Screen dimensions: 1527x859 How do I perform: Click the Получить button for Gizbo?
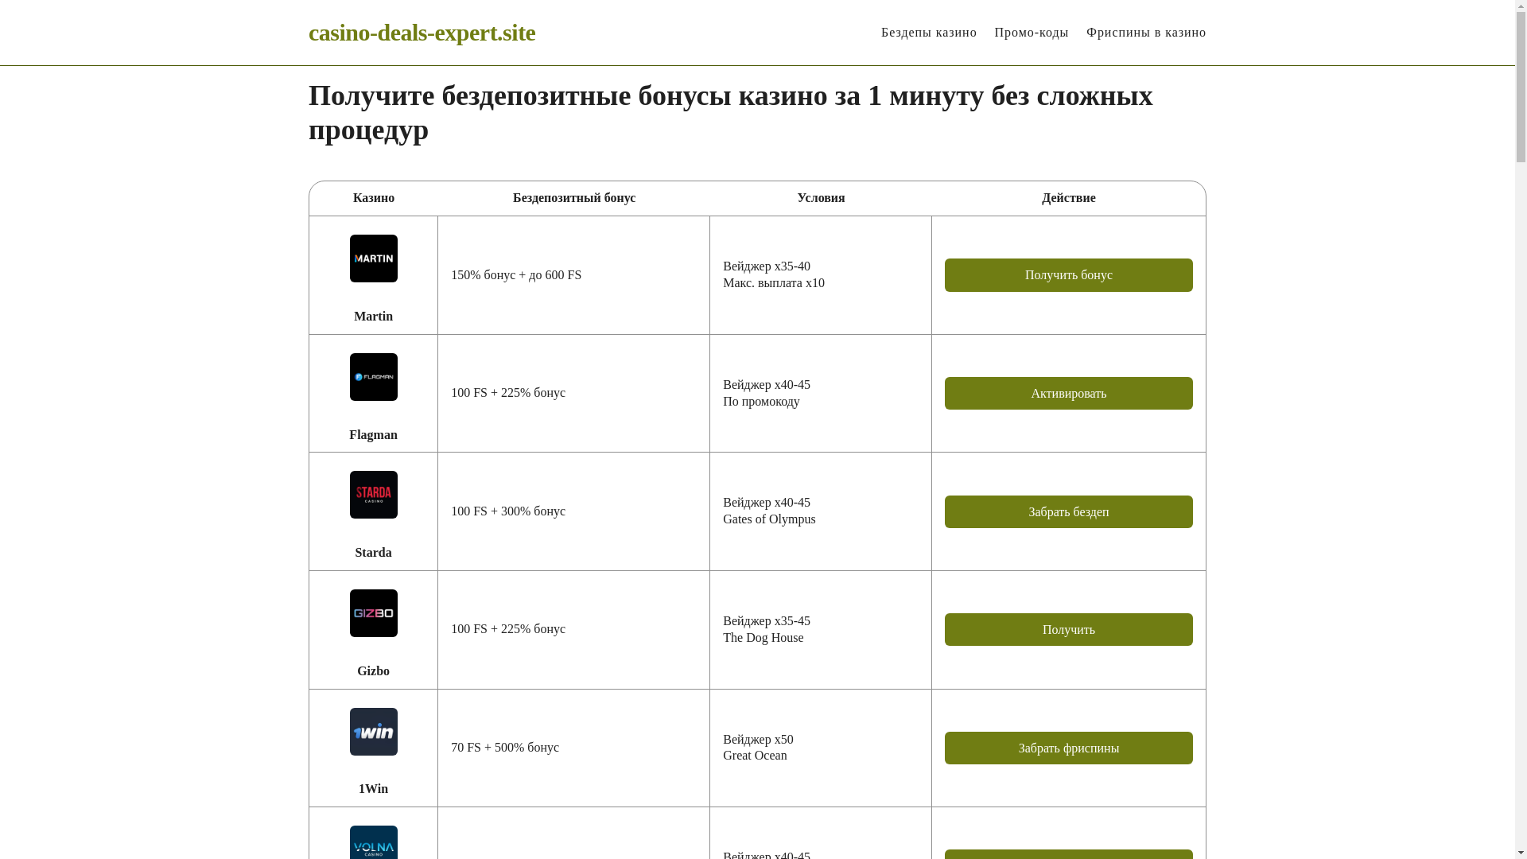[1068, 630]
